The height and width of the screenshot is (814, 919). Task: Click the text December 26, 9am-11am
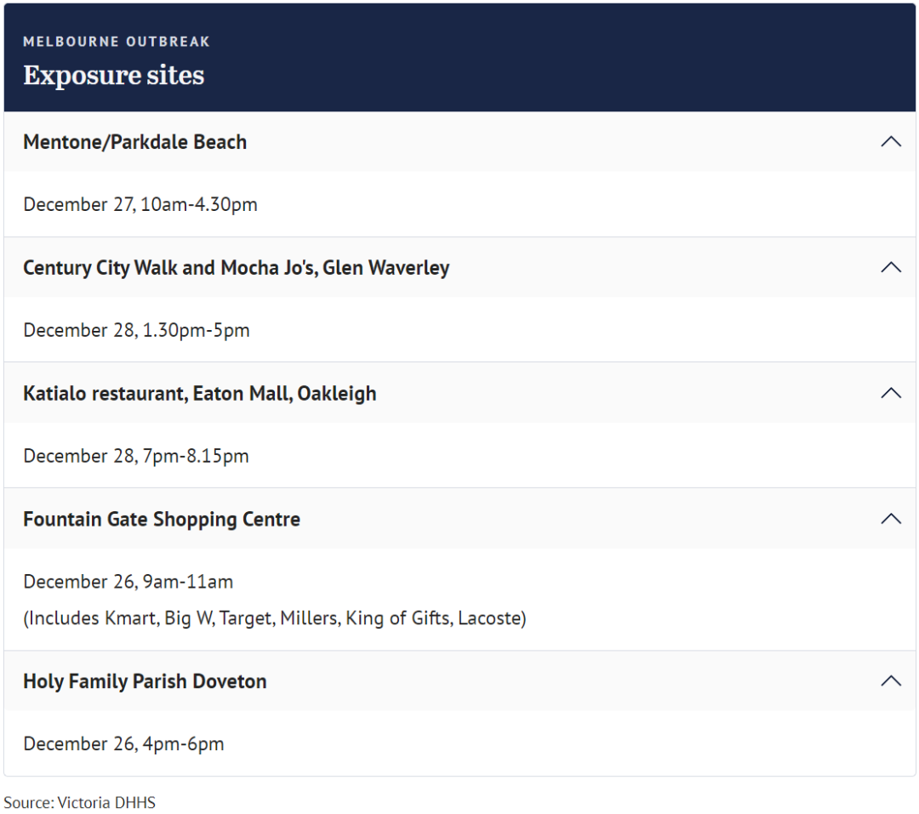(128, 582)
